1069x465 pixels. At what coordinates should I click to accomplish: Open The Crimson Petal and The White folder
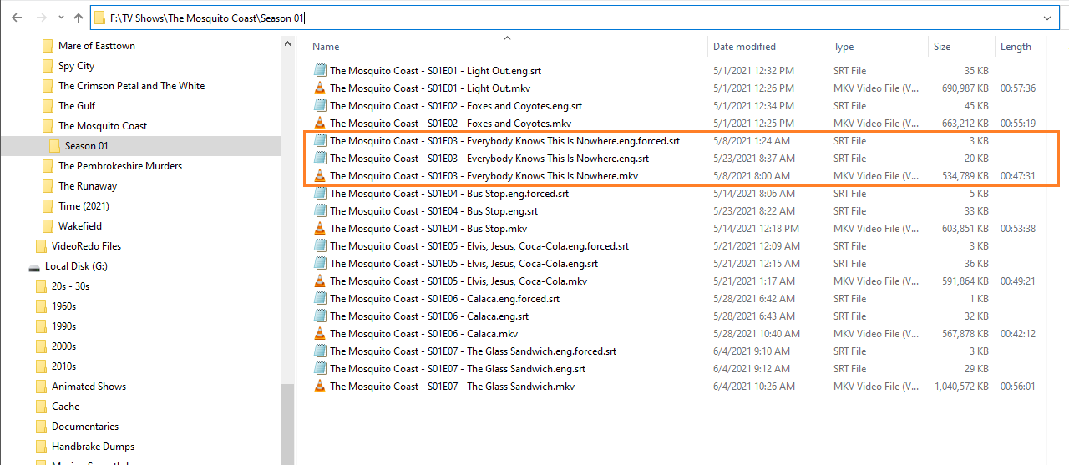(131, 86)
